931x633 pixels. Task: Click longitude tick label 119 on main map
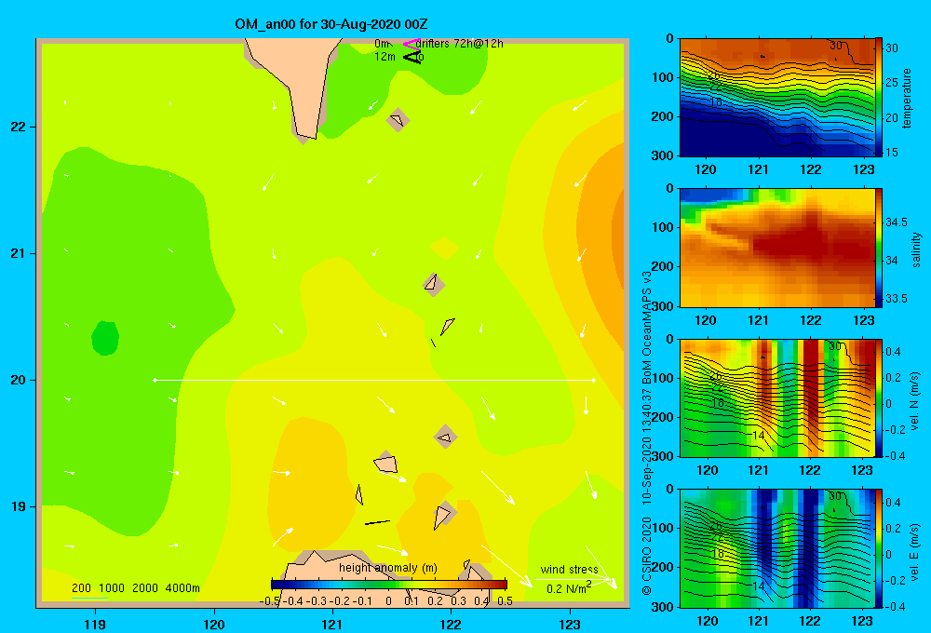point(96,624)
